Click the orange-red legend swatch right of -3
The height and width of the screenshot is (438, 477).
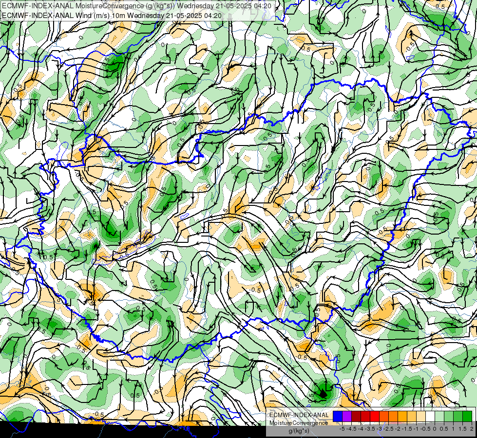pos(384,417)
